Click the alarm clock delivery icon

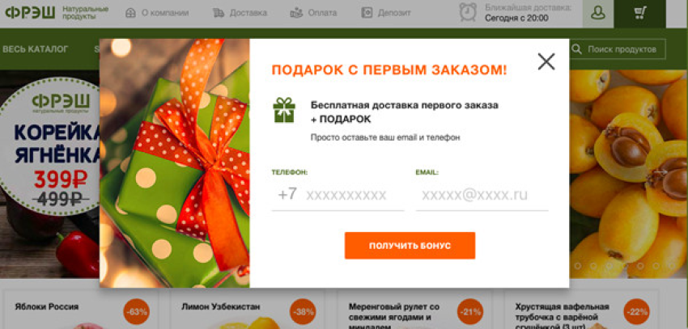(468, 12)
